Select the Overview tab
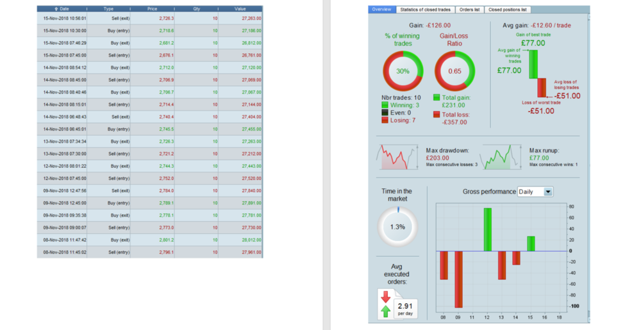 coord(381,10)
